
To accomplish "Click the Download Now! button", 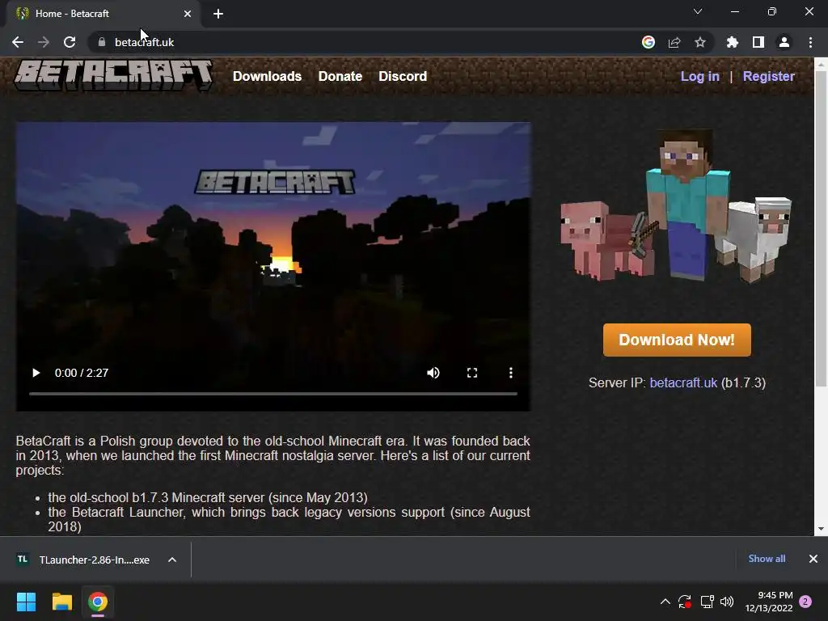I will click(677, 340).
